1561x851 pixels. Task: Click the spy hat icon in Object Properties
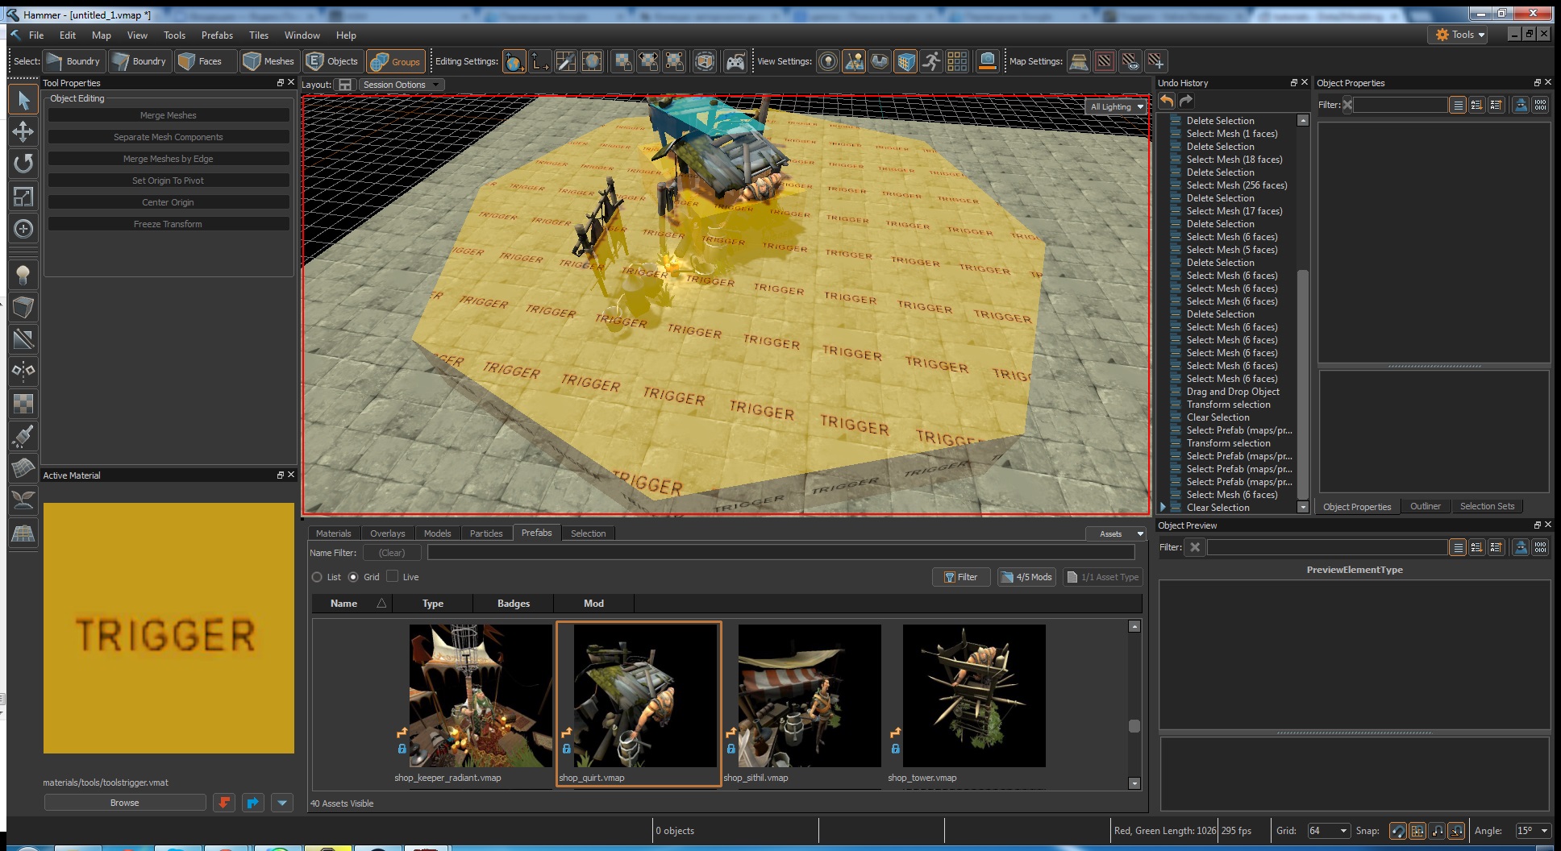(1520, 105)
